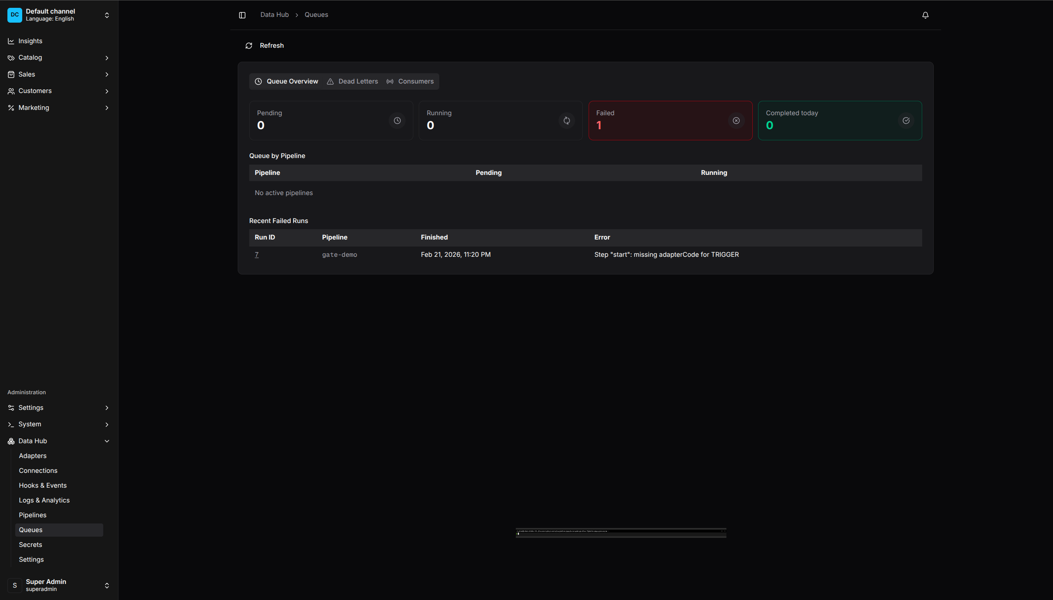Click the Pending card's clock icon
The width and height of the screenshot is (1053, 600).
click(x=397, y=121)
